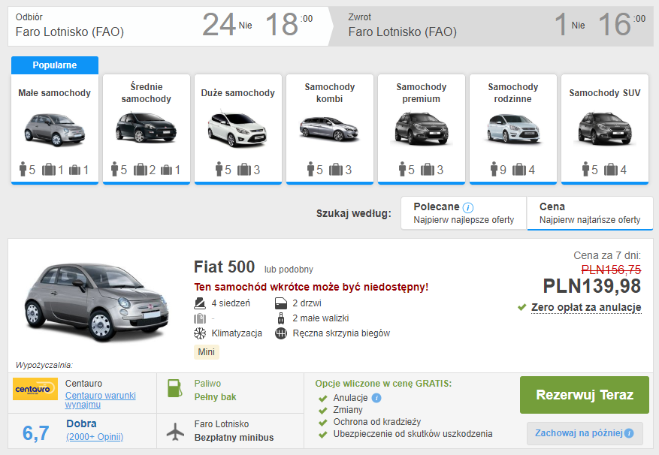Click Zero opłat za anulacje link
This screenshot has height=455, width=659.
click(x=586, y=308)
